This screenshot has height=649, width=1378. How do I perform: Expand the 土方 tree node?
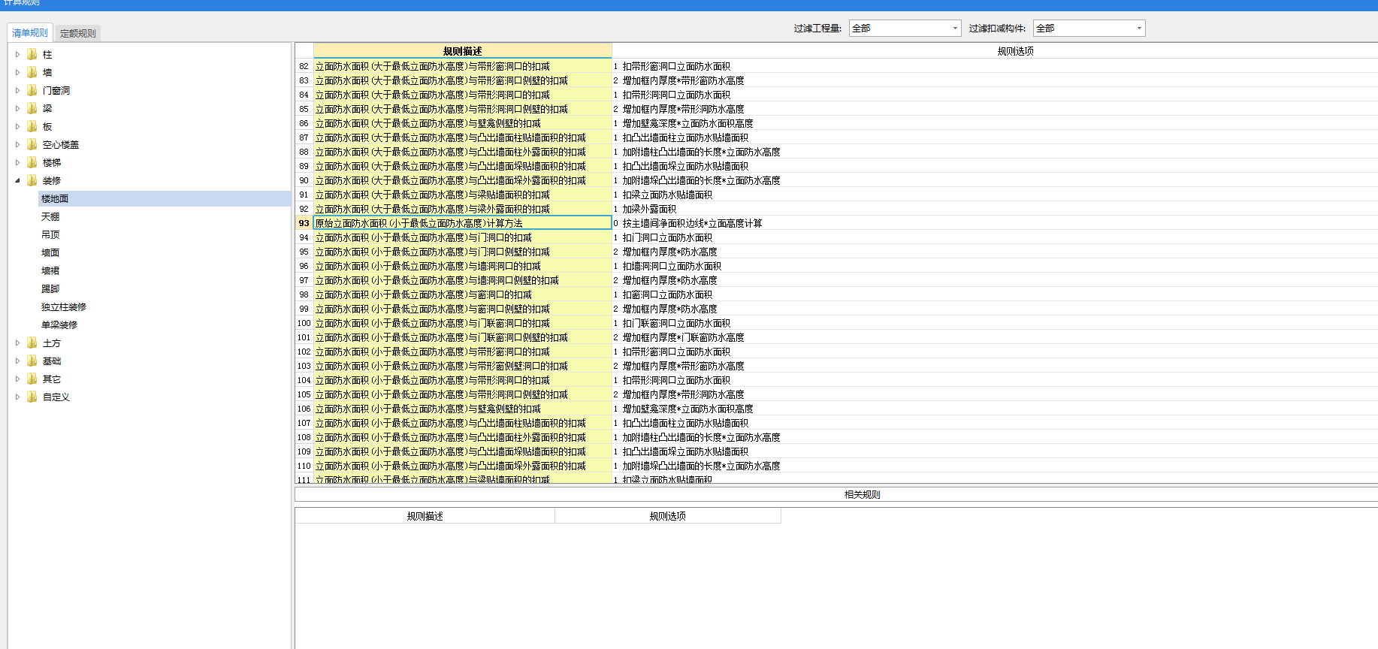coord(17,343)
